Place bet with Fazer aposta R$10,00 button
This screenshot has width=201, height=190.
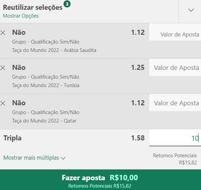tap(100, 180)
